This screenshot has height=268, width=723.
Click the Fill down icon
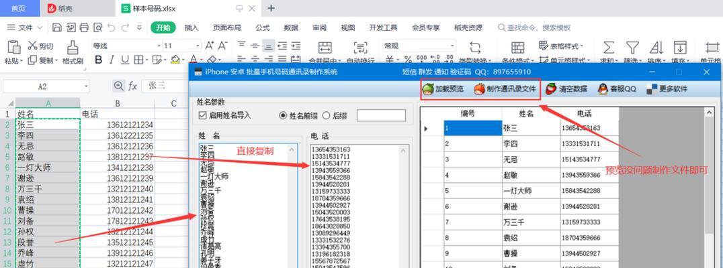(680, 48)
